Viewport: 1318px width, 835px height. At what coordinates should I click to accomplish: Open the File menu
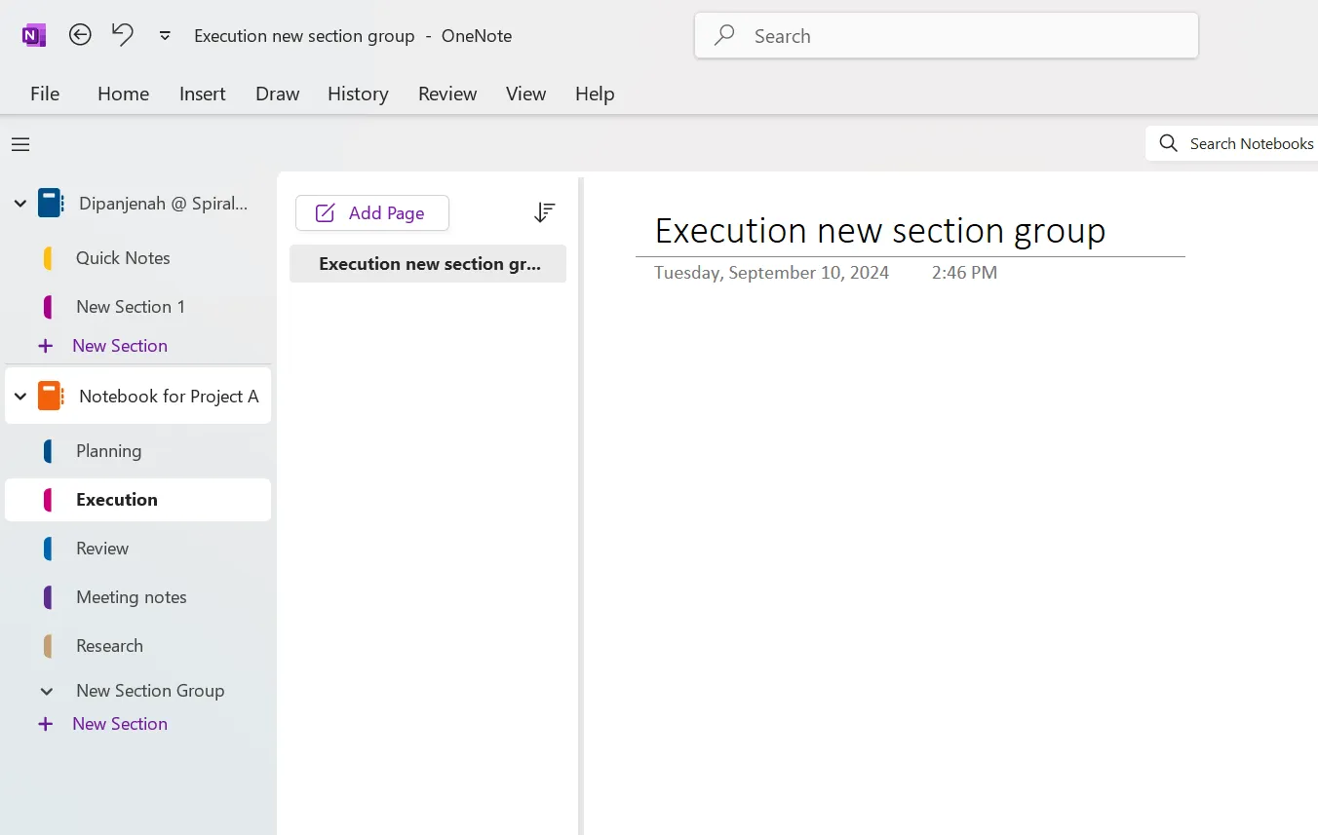tap(45, 94)
